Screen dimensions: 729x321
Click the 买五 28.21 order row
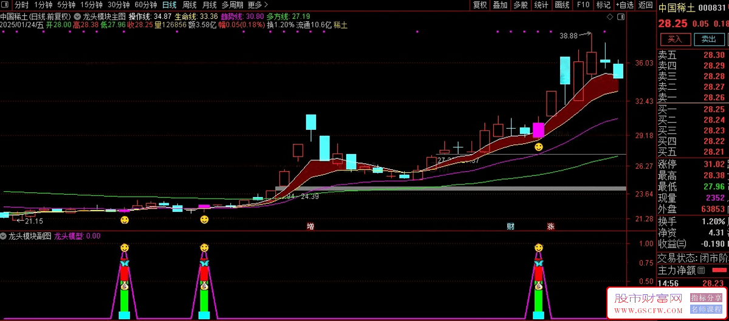(693, 152)
